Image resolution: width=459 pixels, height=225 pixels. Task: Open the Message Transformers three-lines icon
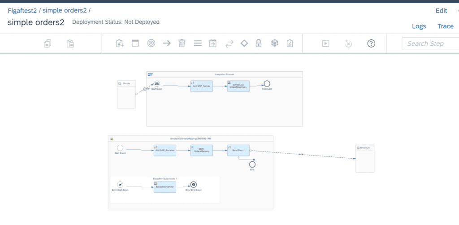coord(198,43)
